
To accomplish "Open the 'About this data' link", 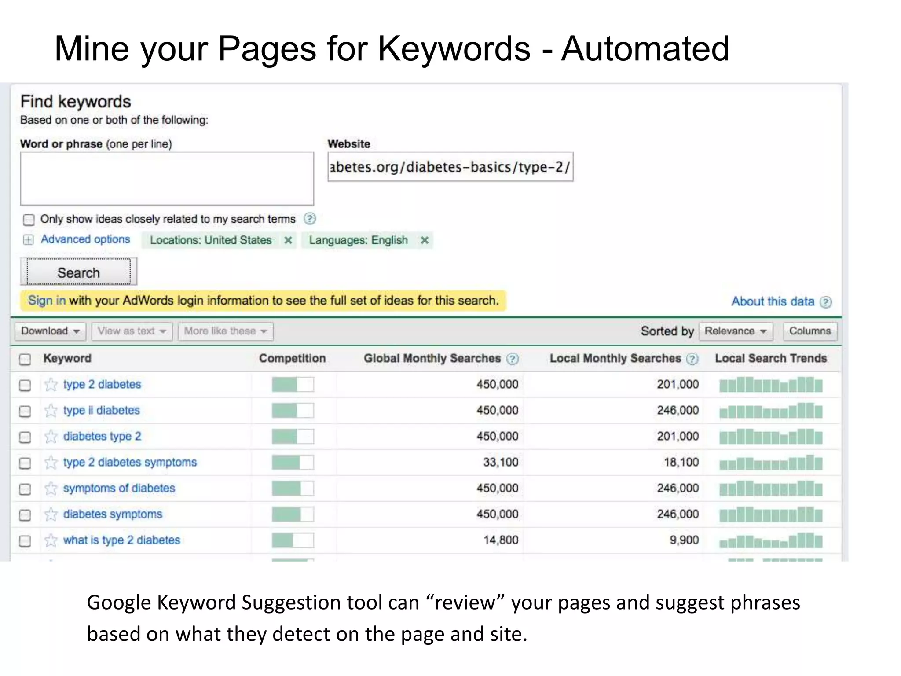I will pos(773,301).
